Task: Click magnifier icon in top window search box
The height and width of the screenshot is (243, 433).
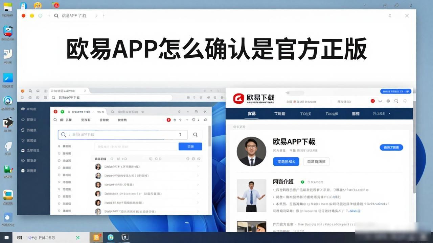Action: pyautogui.click(x=56, y=16)
